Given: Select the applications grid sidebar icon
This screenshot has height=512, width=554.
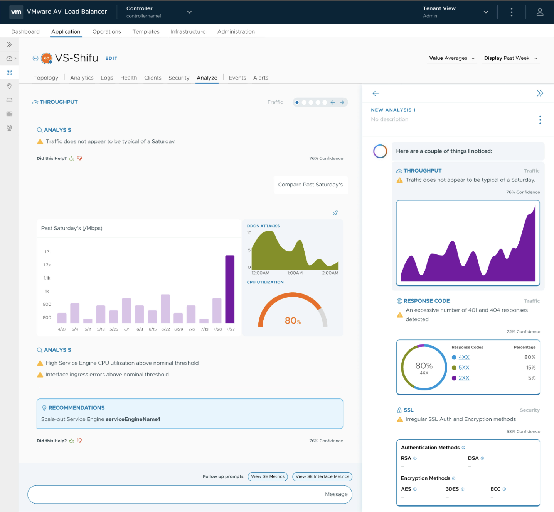Looking at the screenshot, I should point(9,72).
